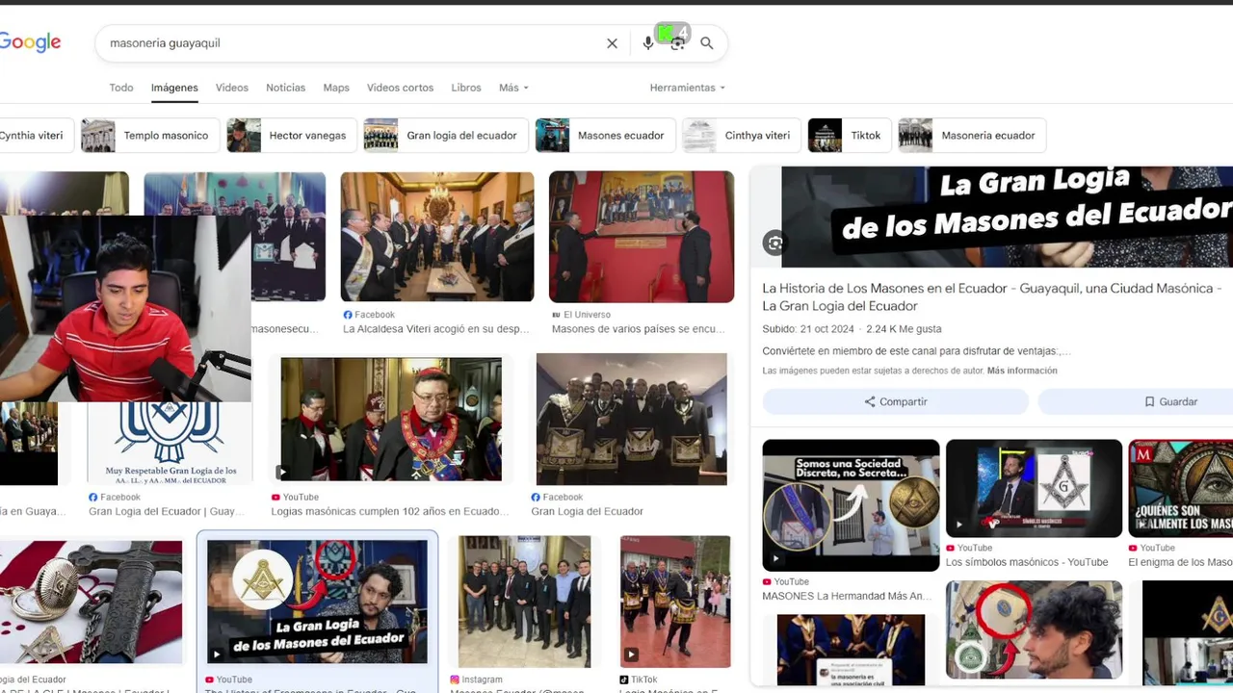Open the Instagram Masones Ecuador group photo
The image size is (1233, 693).
click(524, 602)
